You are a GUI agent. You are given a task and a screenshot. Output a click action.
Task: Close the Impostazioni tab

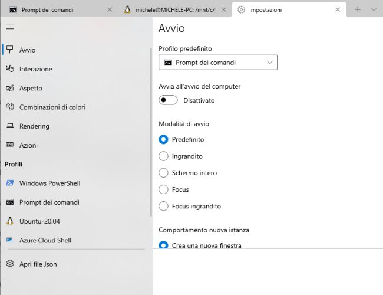click(x=338, y=10)
